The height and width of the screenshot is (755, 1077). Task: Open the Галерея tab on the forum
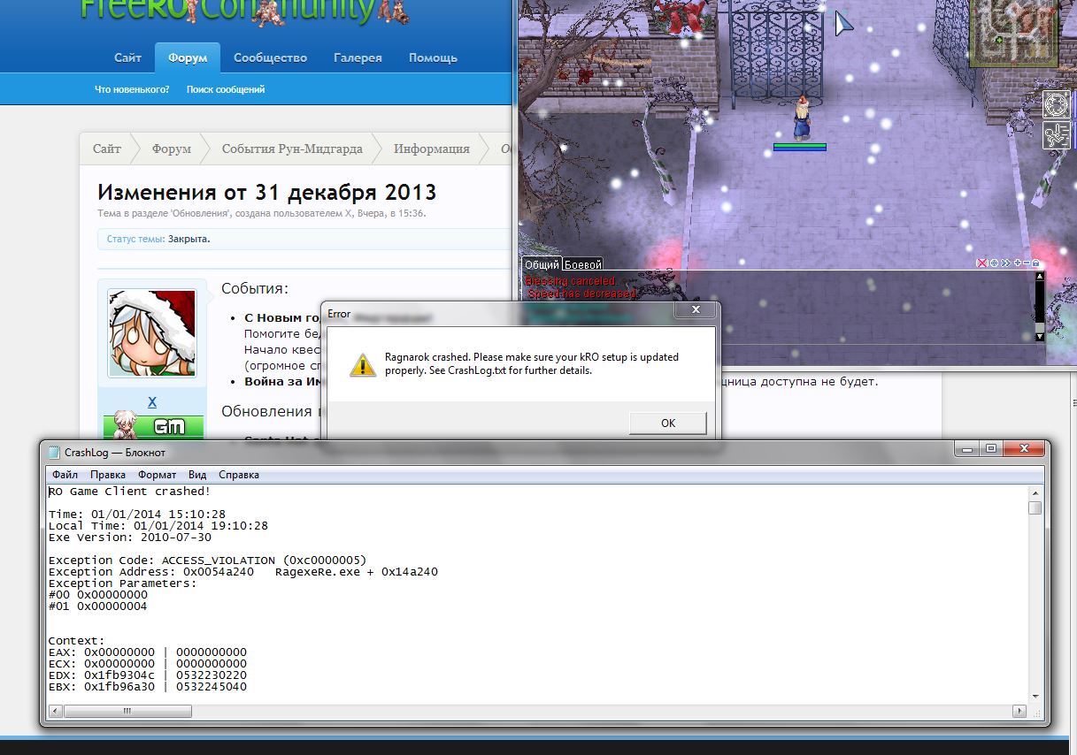358,57
